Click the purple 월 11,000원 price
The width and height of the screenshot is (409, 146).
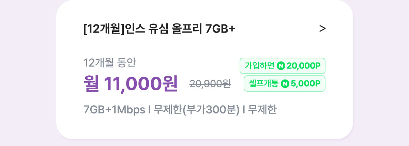pyautogui.click(x=131, y=84)
